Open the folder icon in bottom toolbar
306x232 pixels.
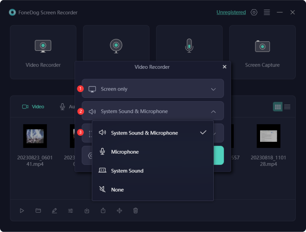pos(38,211)
